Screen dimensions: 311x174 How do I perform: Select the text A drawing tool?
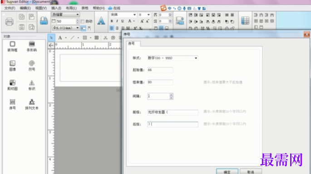click(60, 38)
